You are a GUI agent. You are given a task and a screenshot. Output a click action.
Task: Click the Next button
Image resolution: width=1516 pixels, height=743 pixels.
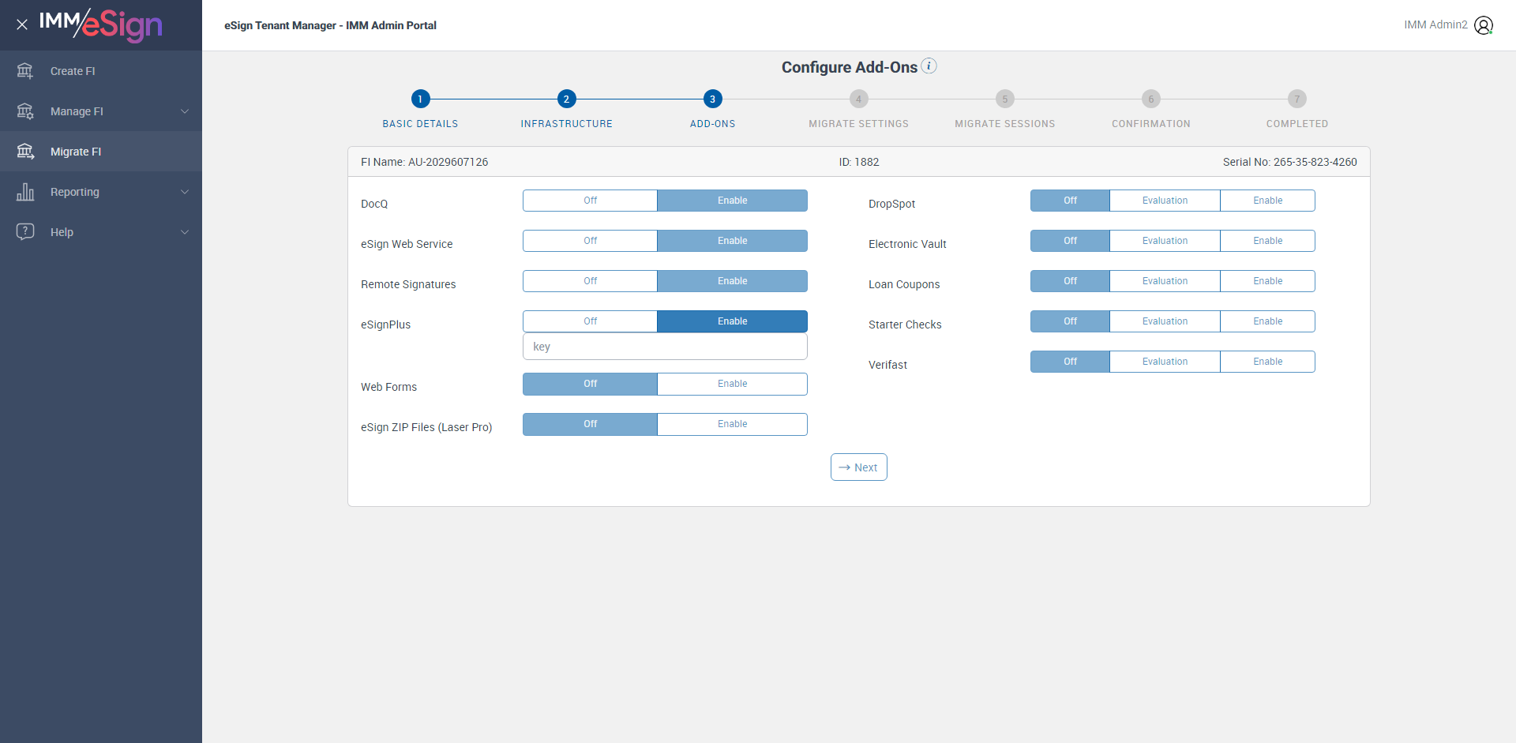click(858, 467)
